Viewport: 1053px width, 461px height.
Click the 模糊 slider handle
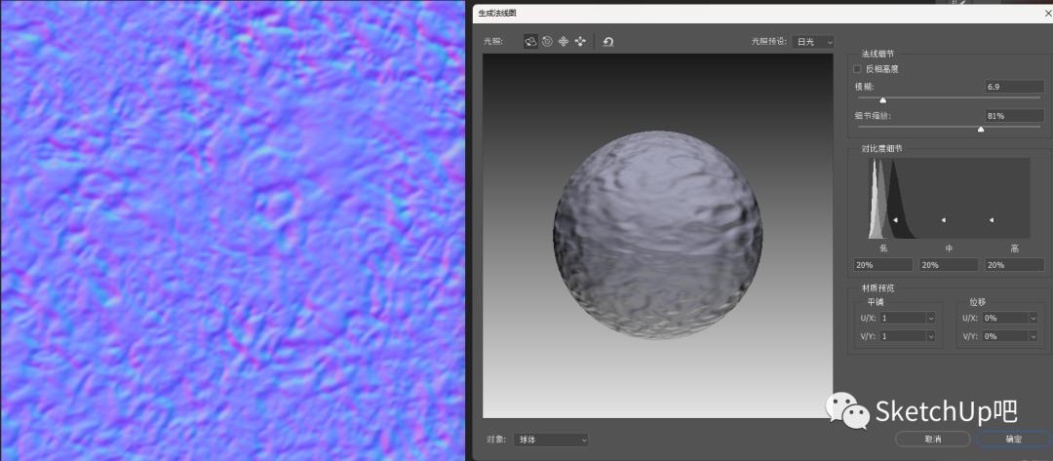point(883,99)
